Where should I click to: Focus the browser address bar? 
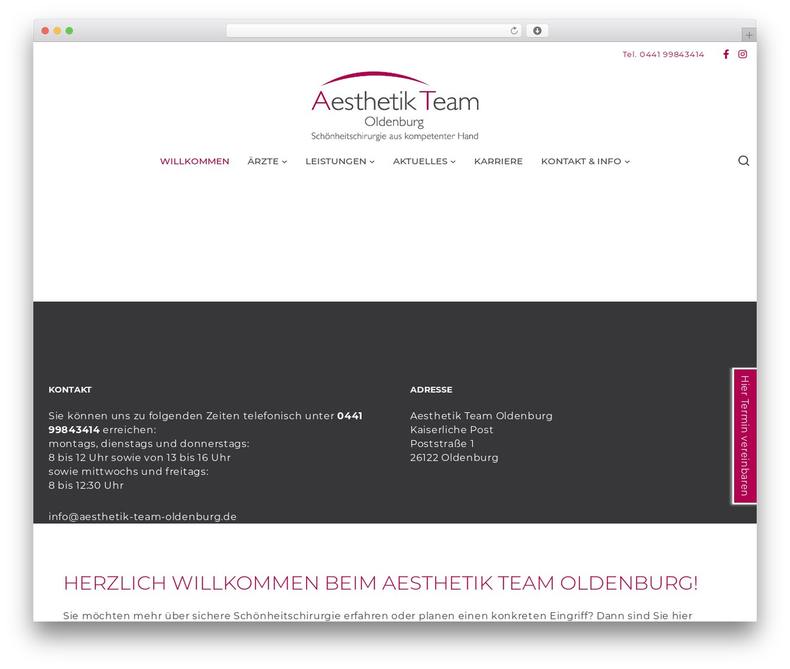[x=373, y=31]
